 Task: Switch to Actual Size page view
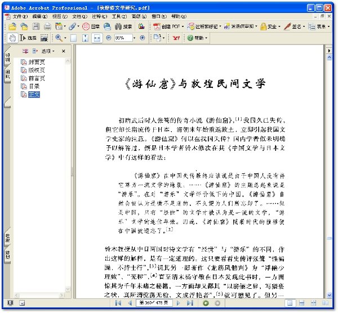[x=73, y=38]
